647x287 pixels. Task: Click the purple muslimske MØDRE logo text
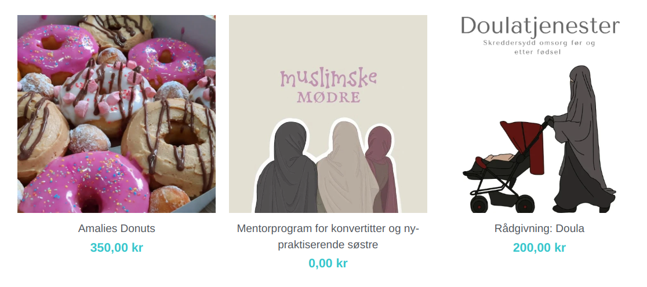pos(329,86)
